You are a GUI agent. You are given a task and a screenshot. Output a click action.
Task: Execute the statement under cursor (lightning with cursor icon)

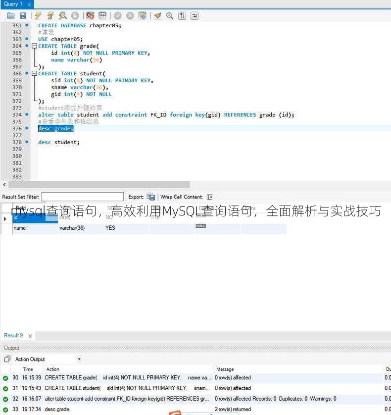[50, 16]
